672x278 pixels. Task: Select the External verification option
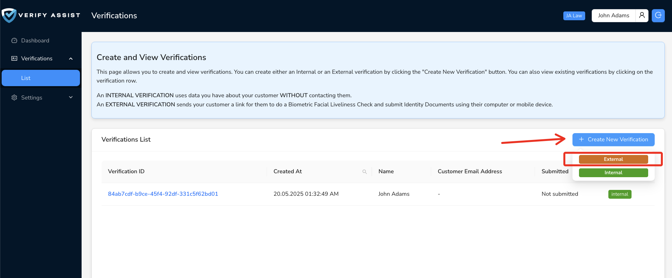613,159
